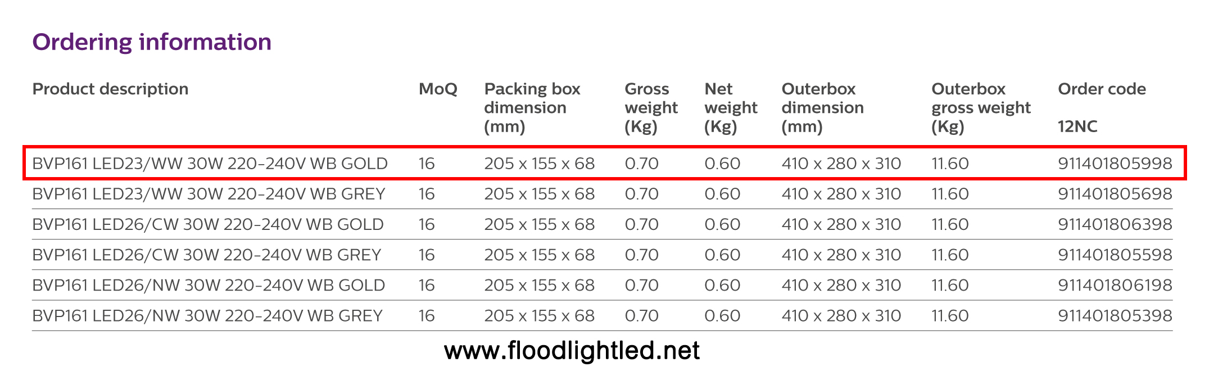Select the BVP161 LED26/NW WB GOLD row

[602, 285]
